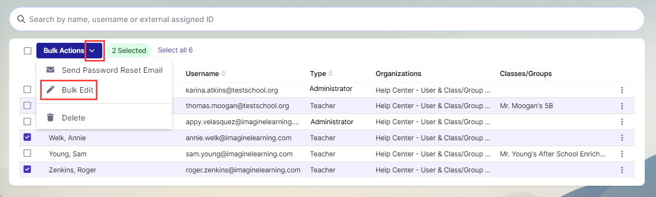656x197 pixels.
Task: Click Mr. Young's After School Enrich cell
Action: (x=553, y=154)
